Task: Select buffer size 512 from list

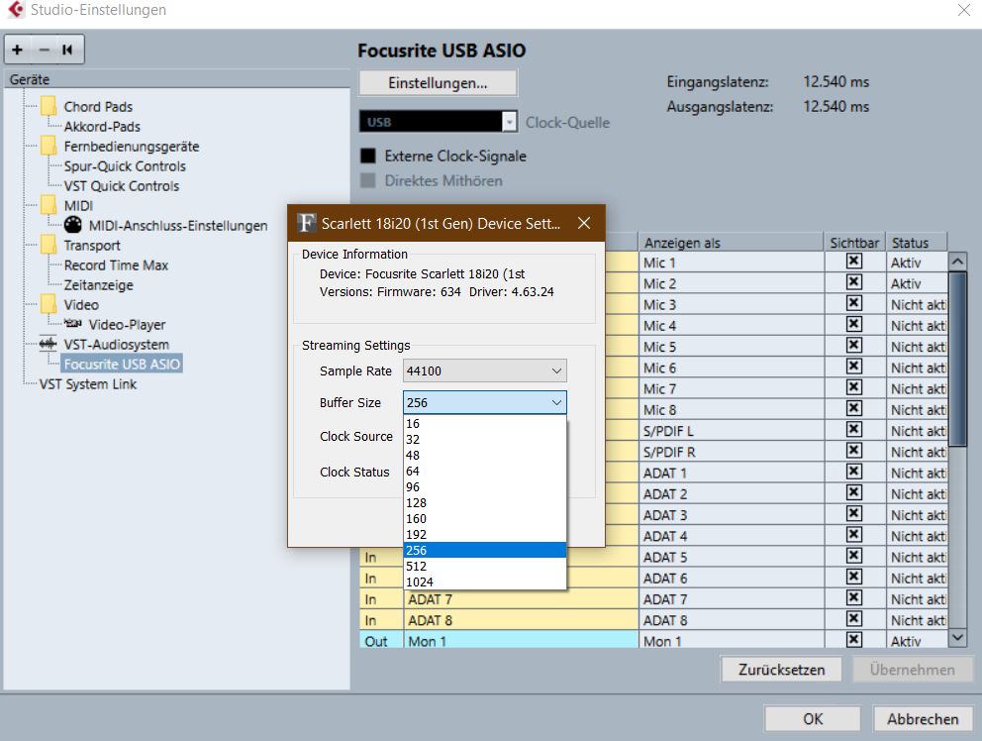Action: pyautogui.click(x=485, y=566)
